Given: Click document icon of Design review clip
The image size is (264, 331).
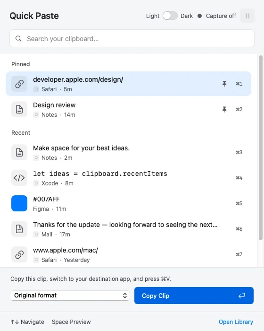Looking at the screenshot, I should click(x=19, y=109).
